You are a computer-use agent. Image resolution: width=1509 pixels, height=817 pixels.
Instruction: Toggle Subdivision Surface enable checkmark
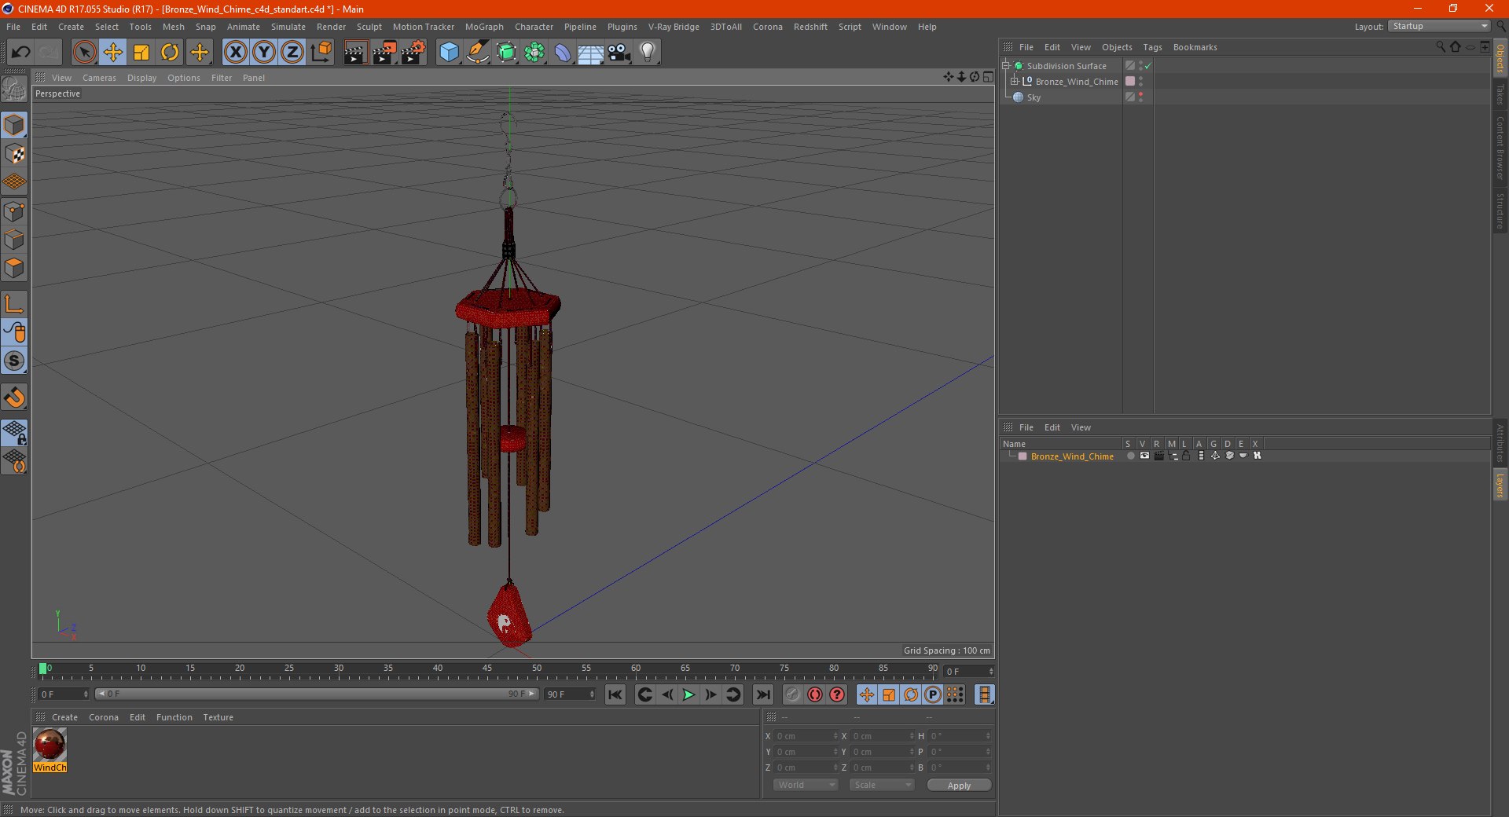click(x=1148, y=66)
